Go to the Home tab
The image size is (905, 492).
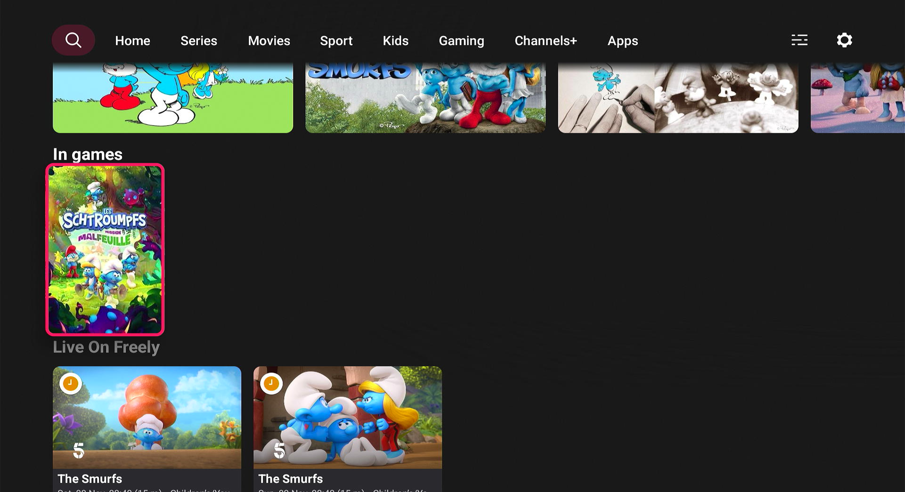(132, 40)
